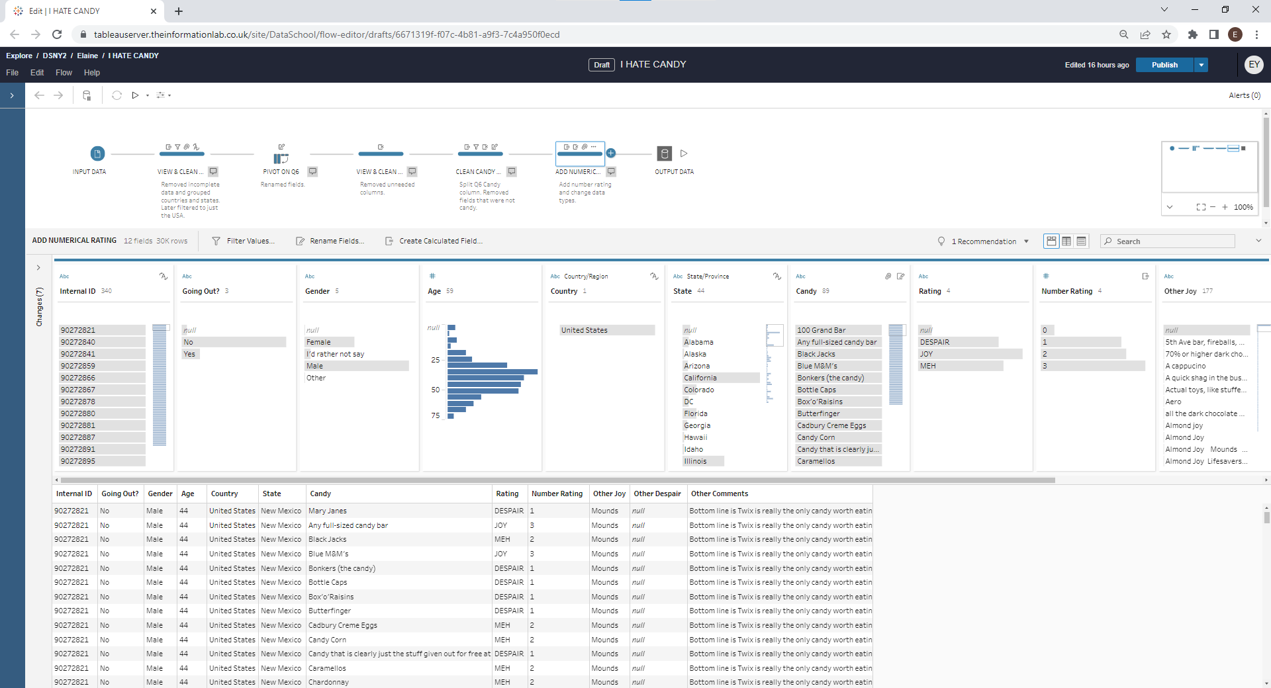Open the Output Data step

664,153
